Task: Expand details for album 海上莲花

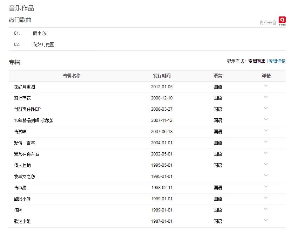Action: tap(266, 97)
